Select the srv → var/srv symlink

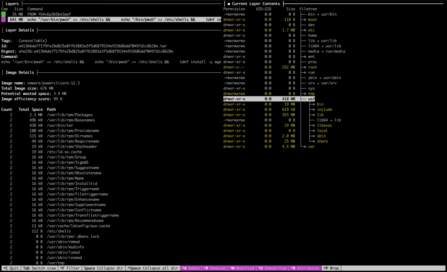coord(322,83)
